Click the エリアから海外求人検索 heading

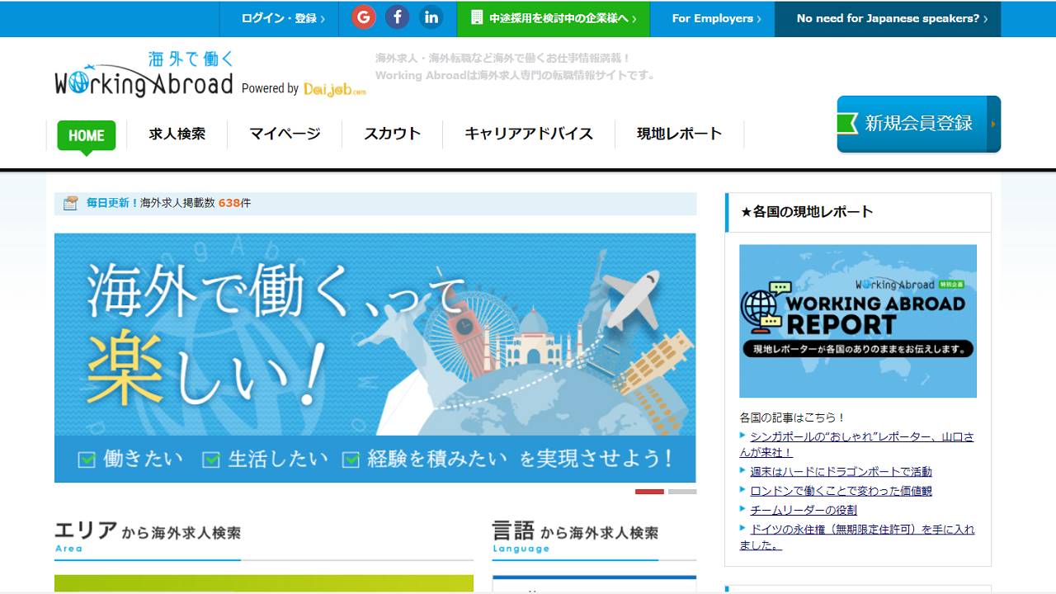(148, 532)
